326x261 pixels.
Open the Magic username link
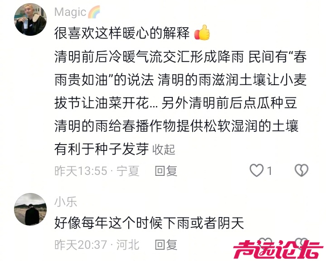click(70, 12)
